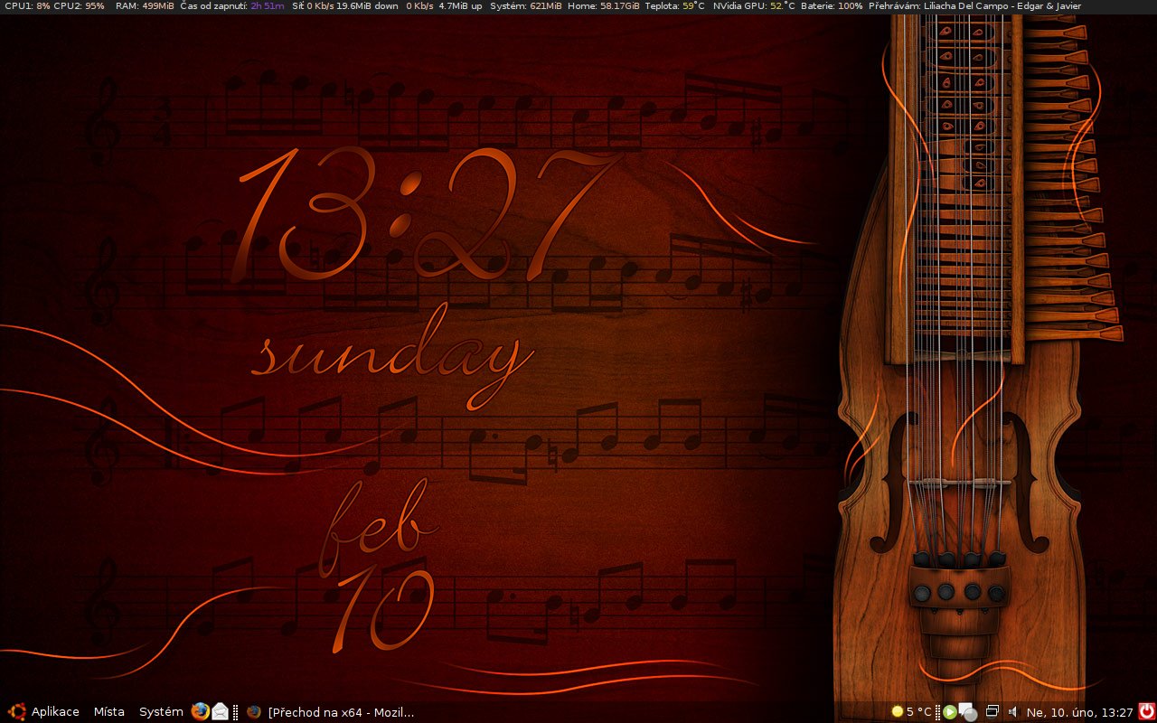Open the mail client envelope launcher
This screenshot has height=723, width=1157.
pyautogui.click(x=221, y=711)
